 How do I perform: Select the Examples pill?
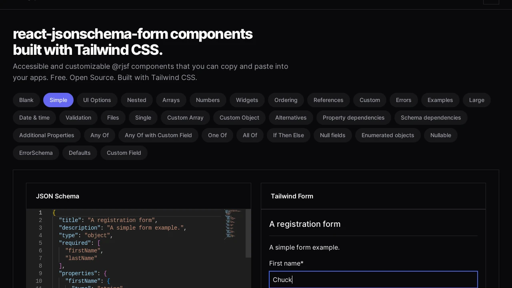(x=440, y=100)
